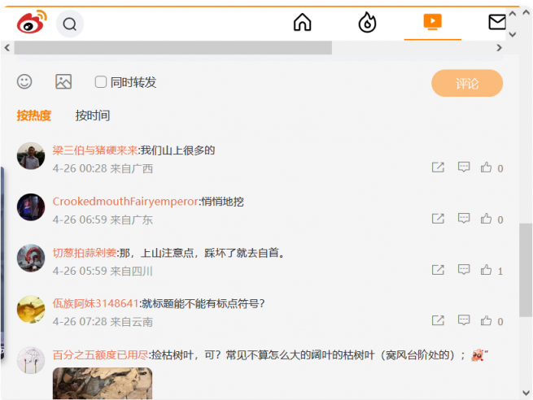Open profile link 佤族阿妹3148641
Screen dimensions: 533x400
95,303
